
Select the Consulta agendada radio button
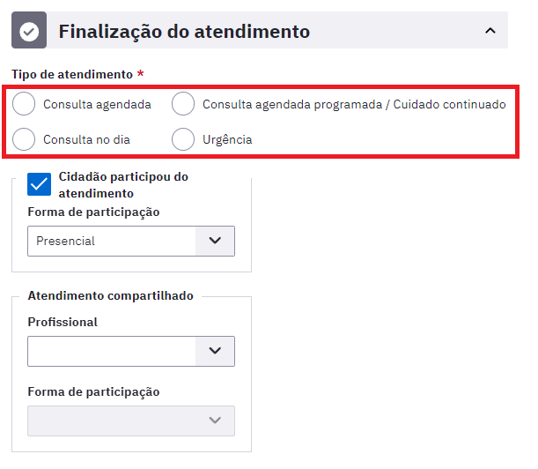coord(26,104)
